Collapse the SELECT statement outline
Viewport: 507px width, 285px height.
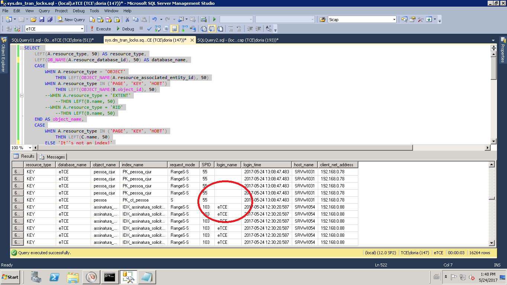pyautogui.click(x=22, y=48)
